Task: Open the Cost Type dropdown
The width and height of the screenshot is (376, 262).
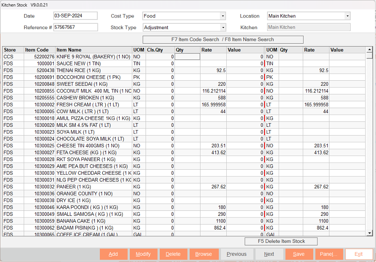Action: pos(223,16)
